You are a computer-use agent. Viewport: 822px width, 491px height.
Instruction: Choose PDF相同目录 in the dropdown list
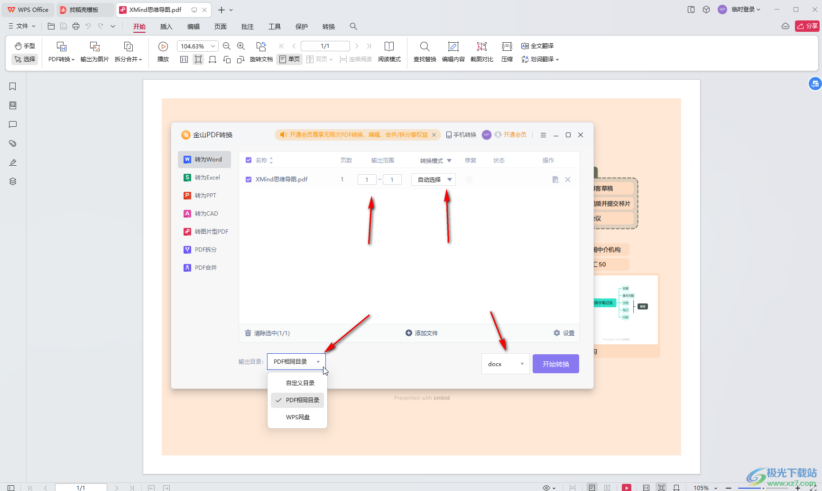pyautogui.click(x=297, y=400)
